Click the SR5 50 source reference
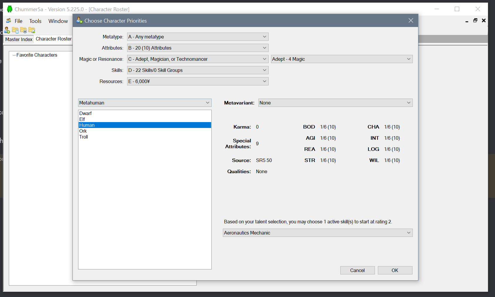Screen dimensions: 495x297 [264, 160]
